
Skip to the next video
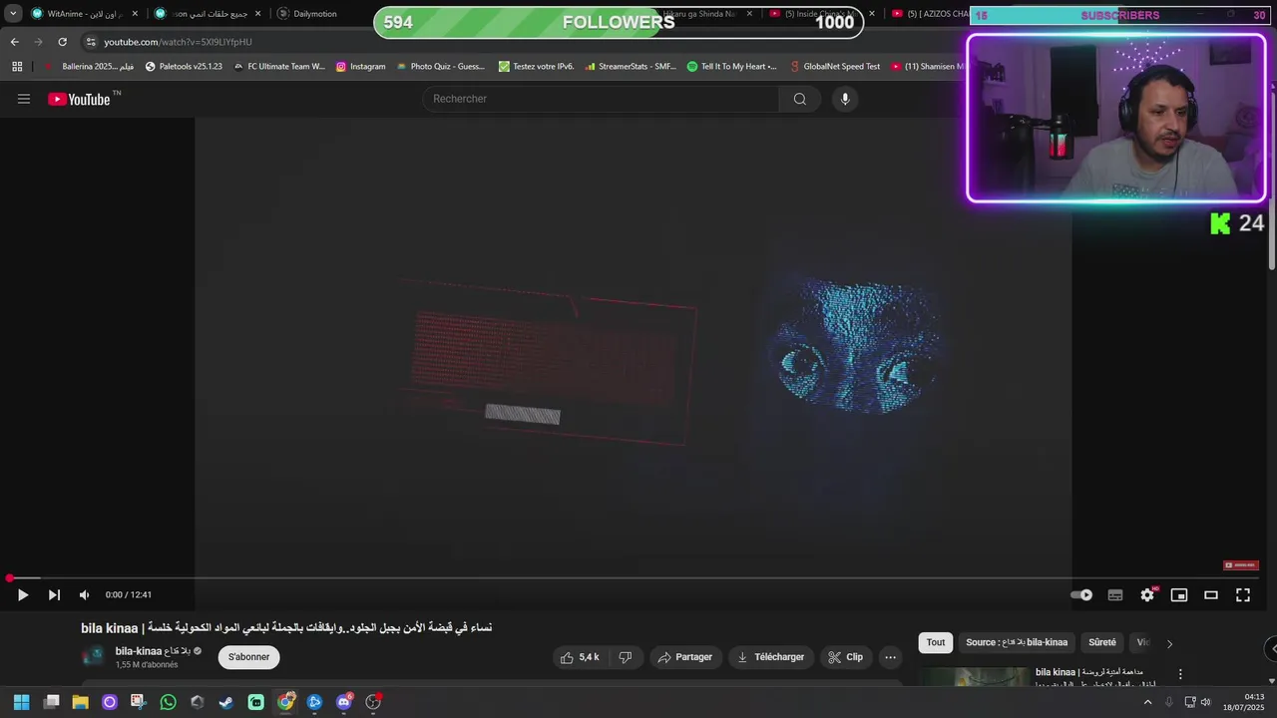54,595
